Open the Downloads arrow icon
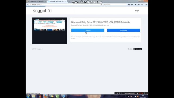174x98 pixels. point(135,5)
